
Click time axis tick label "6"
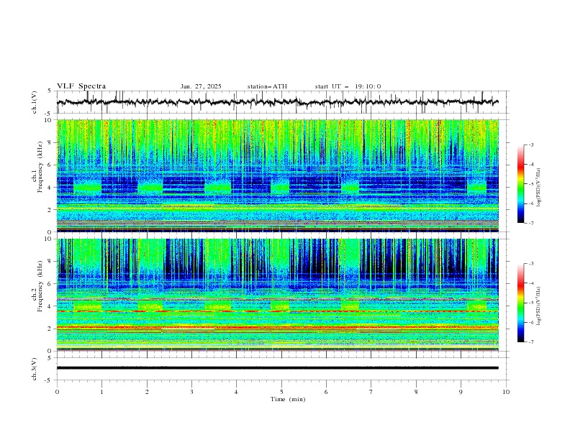click(x=327, y=392)
